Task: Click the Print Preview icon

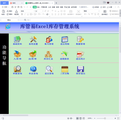Action: (x=21, y=7)
